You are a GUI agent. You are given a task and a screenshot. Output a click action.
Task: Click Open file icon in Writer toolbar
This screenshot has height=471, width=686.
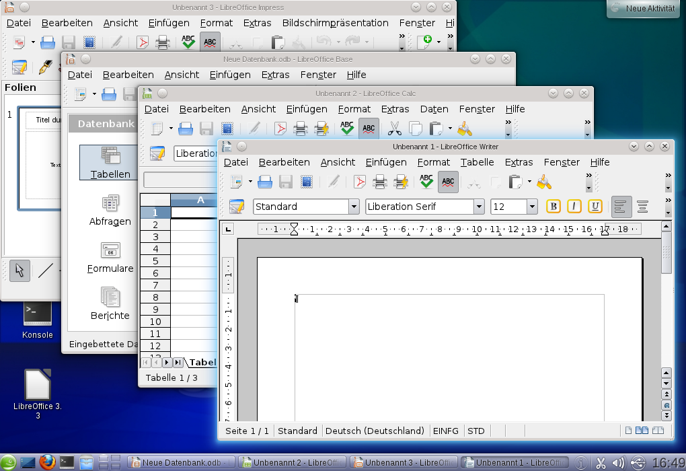265,182
